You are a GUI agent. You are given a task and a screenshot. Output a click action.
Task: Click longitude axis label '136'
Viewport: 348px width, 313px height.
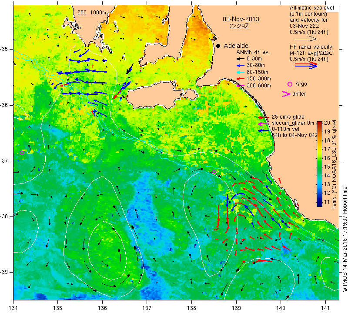(103, 308)
